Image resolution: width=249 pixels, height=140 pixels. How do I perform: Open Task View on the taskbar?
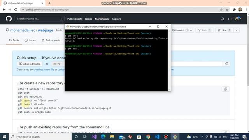click(85, 136)
